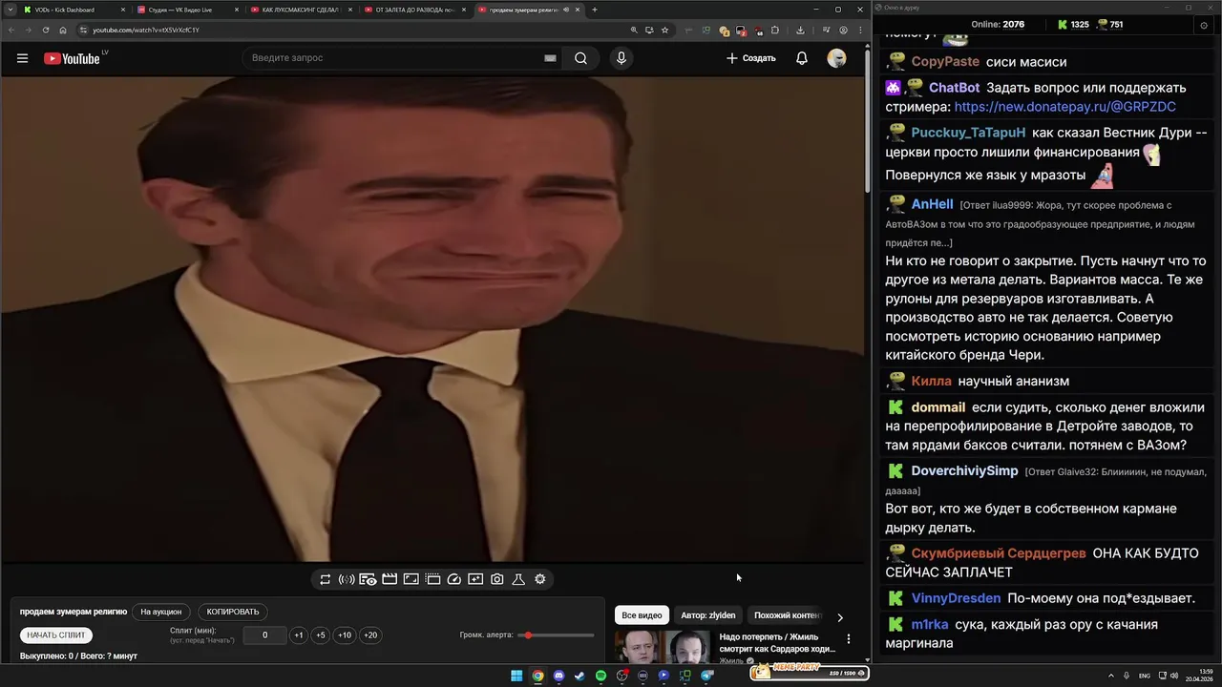Open Discord from the taskbar
The image size is (1222, 687).
[559, 676]
